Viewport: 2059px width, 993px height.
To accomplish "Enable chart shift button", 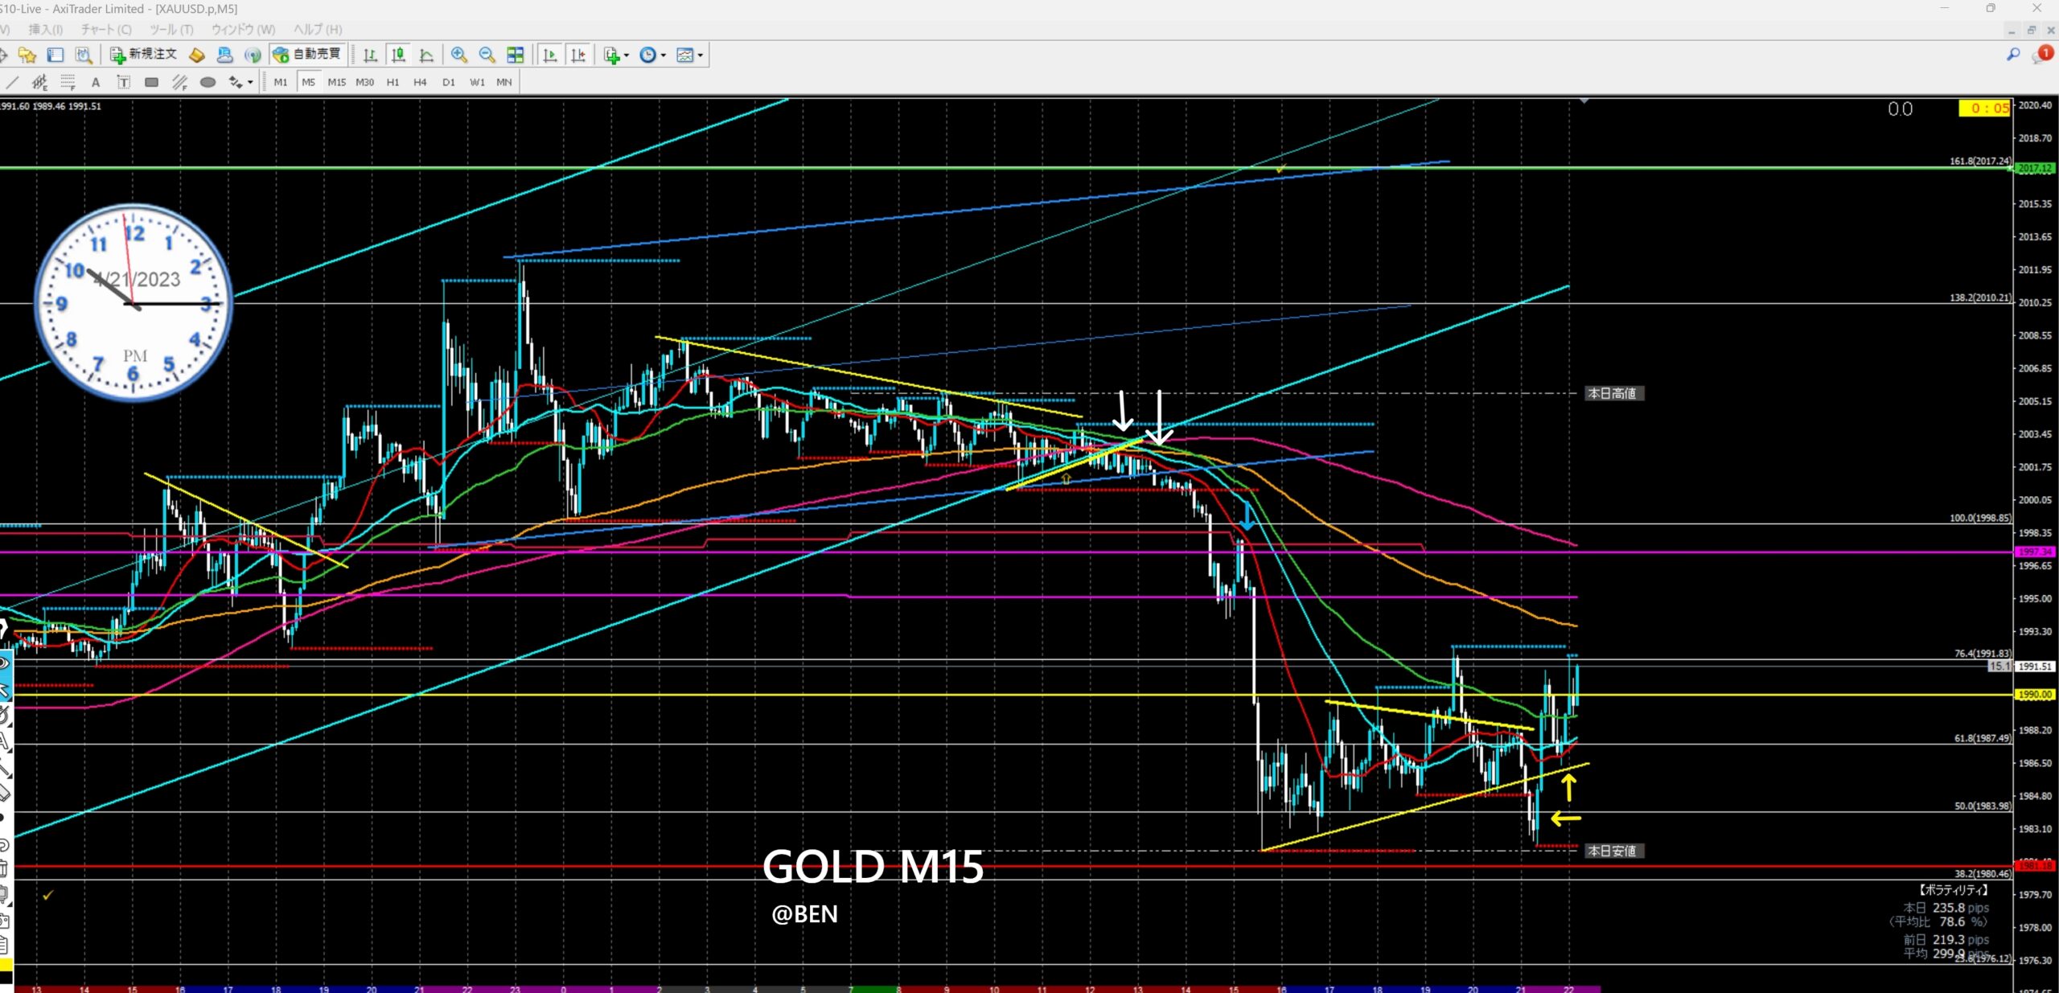I will coord(578,55).
